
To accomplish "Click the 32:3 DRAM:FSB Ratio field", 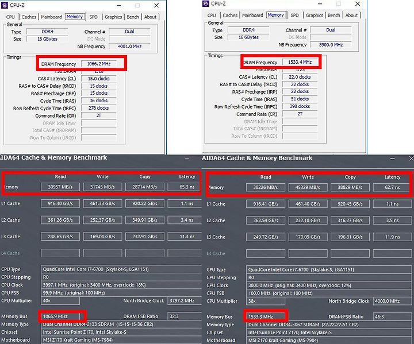I will [185, 316].
